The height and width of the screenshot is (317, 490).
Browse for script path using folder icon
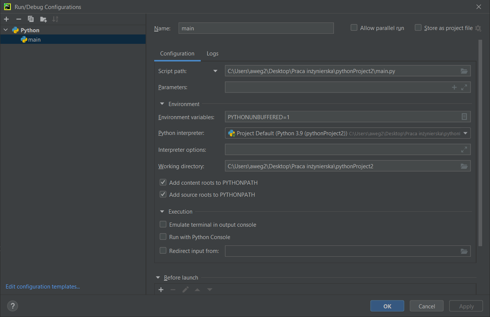tap(464, 71)
